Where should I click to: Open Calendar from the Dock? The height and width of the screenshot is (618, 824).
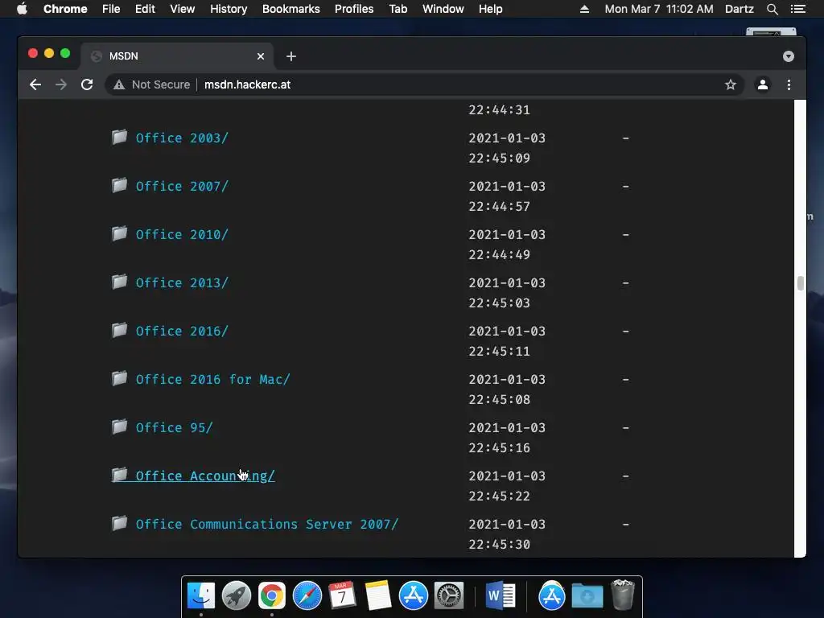tap(342, 595)
